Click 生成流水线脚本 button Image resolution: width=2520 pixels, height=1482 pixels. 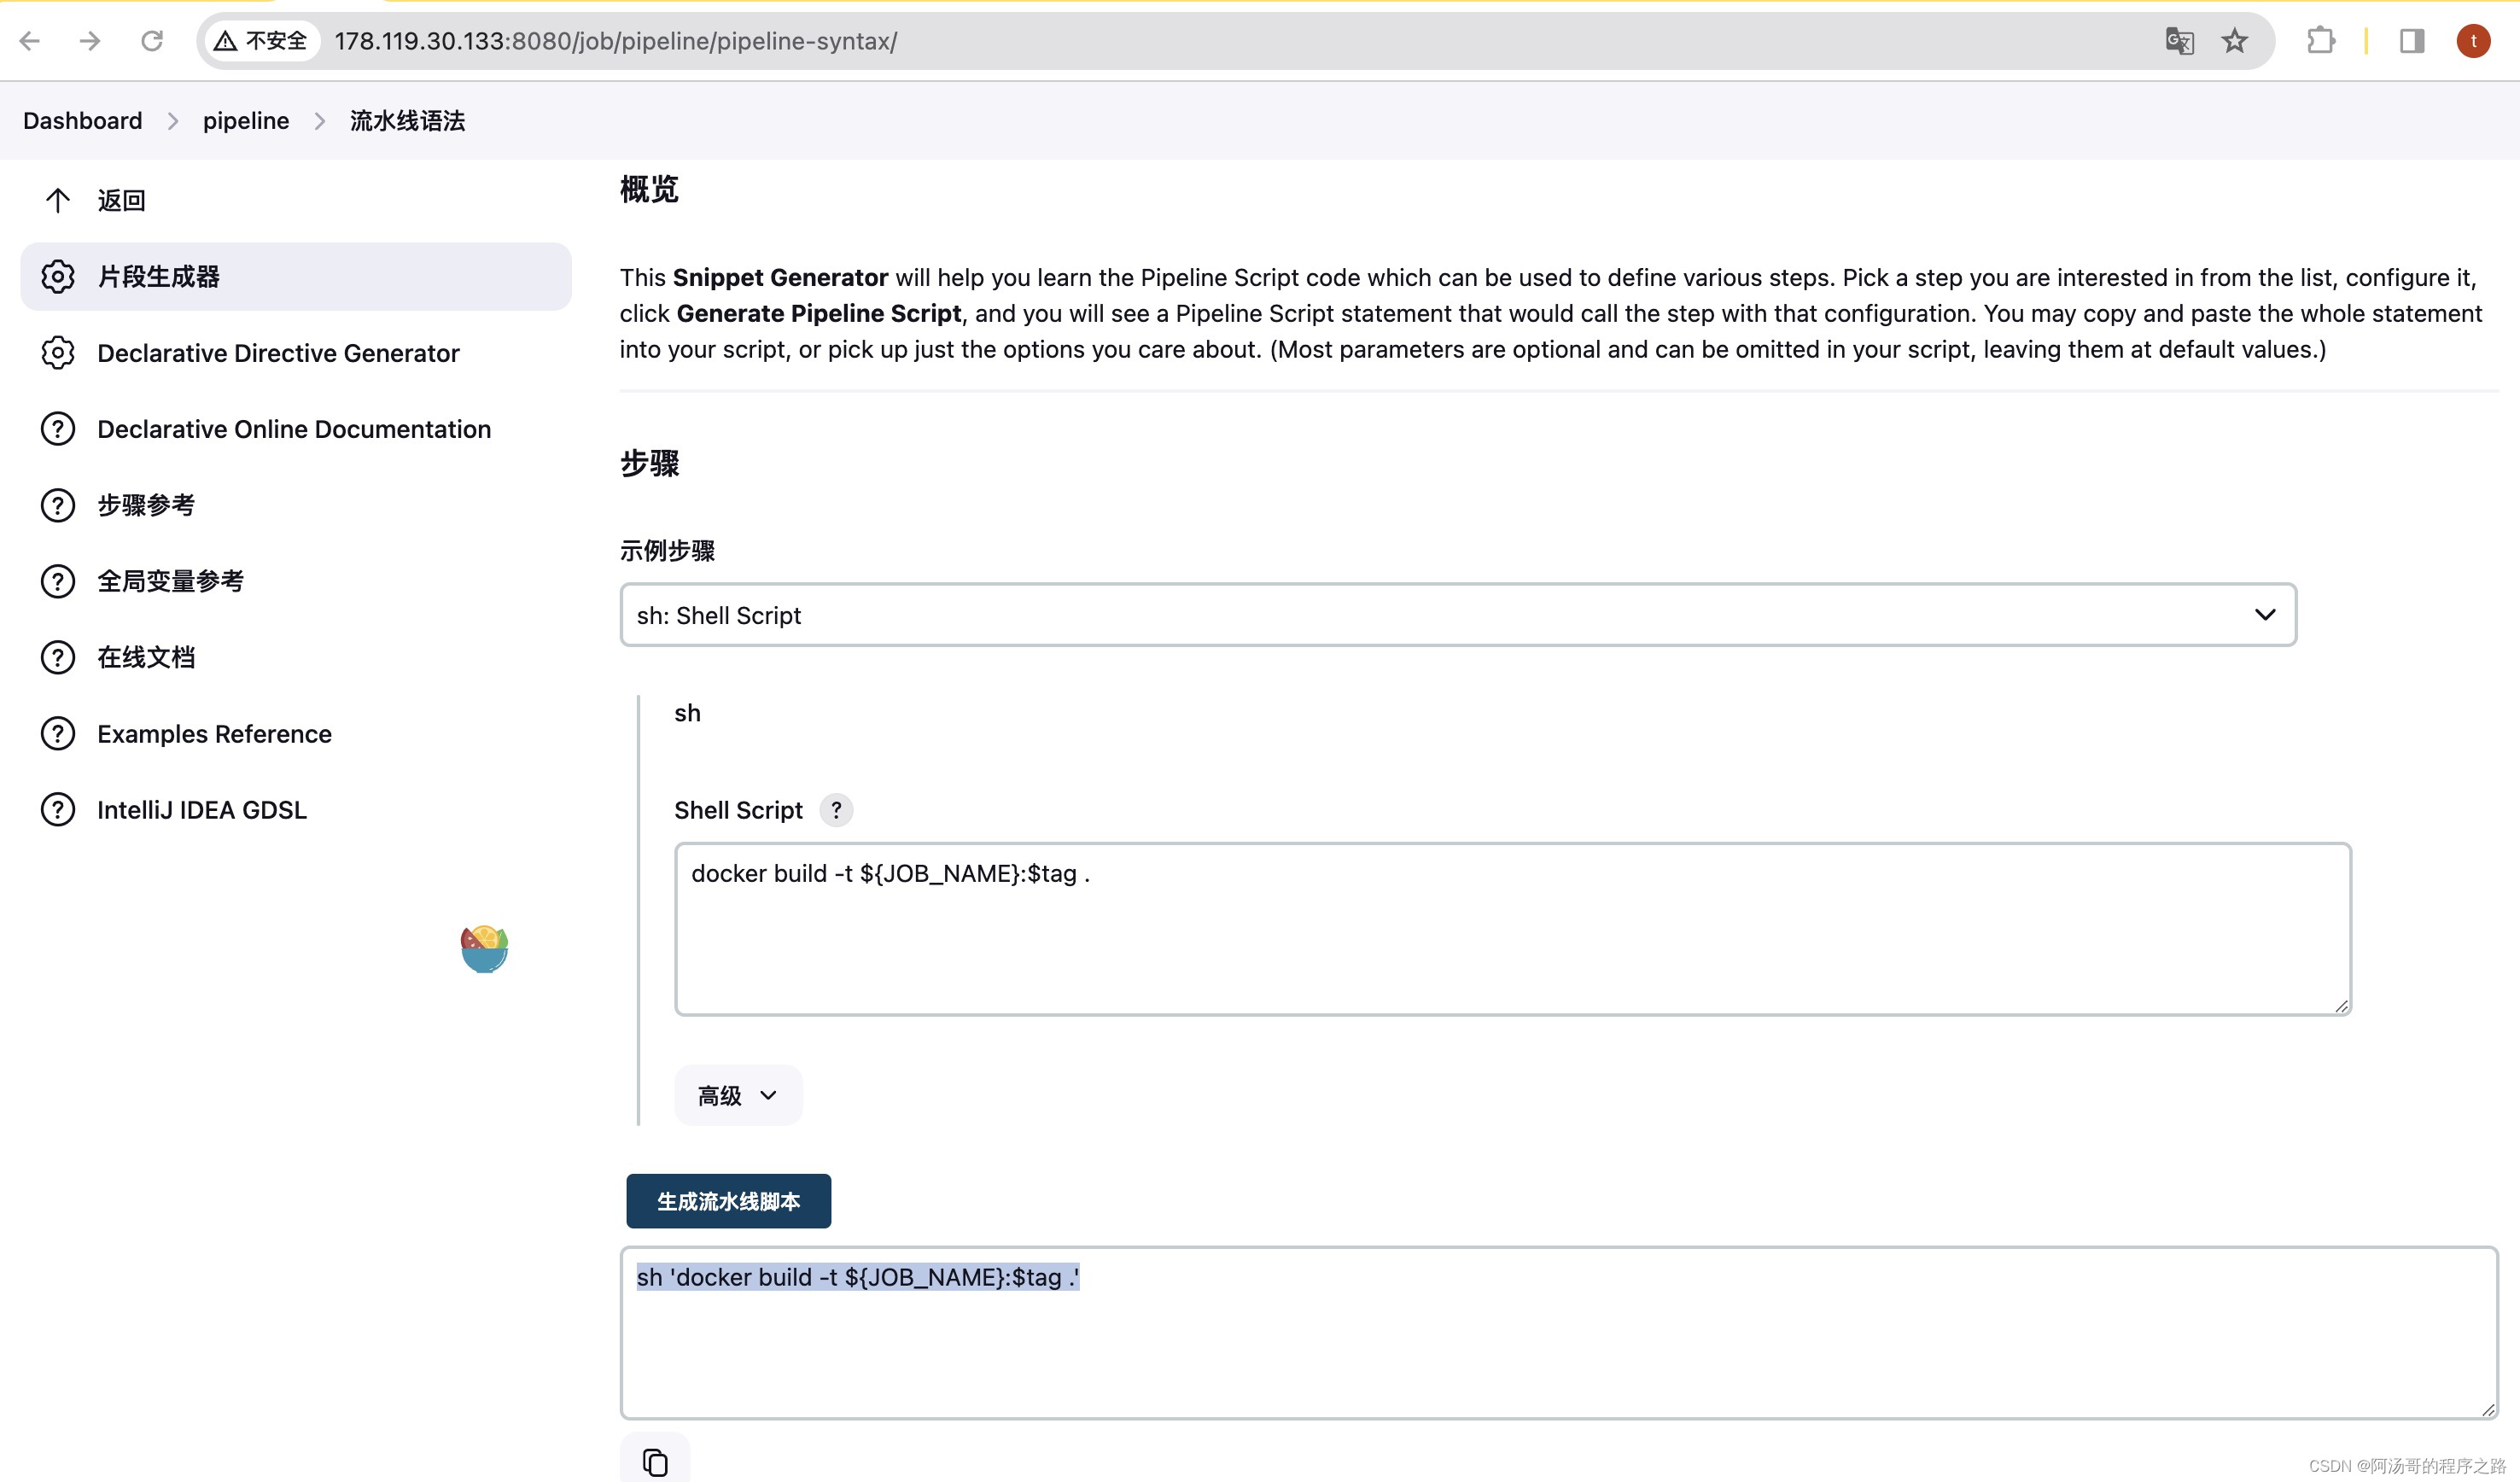(728, 1201)
